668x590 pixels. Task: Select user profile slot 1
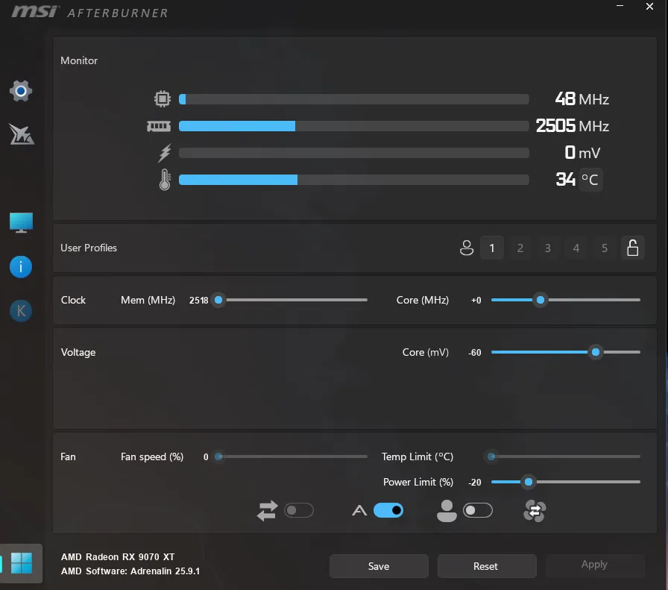(x=492, y=248)
